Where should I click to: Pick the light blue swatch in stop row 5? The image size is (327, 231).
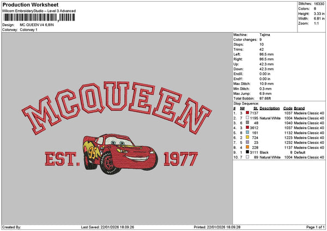[247, 132]
